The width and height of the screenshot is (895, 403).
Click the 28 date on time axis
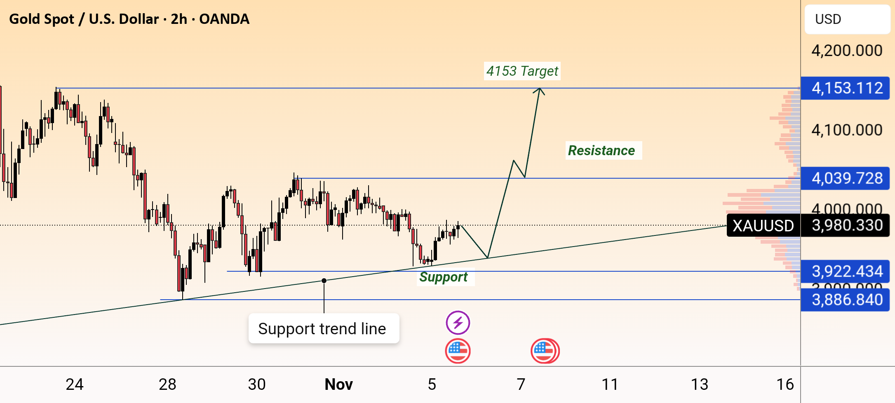click(x=167, y=384)
